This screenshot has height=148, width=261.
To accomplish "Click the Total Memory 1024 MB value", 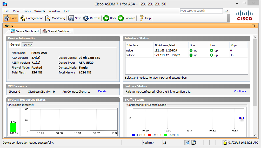I will pos(85,72).
